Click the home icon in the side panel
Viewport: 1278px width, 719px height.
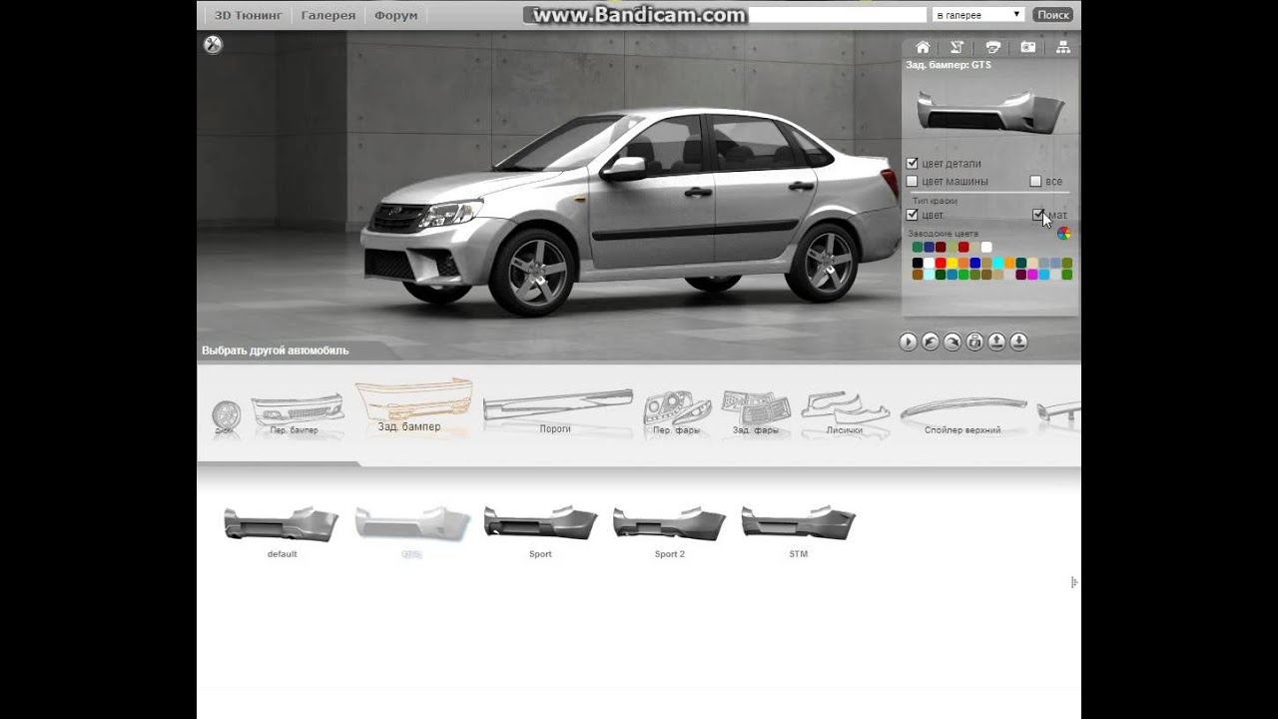pos(923,47)
